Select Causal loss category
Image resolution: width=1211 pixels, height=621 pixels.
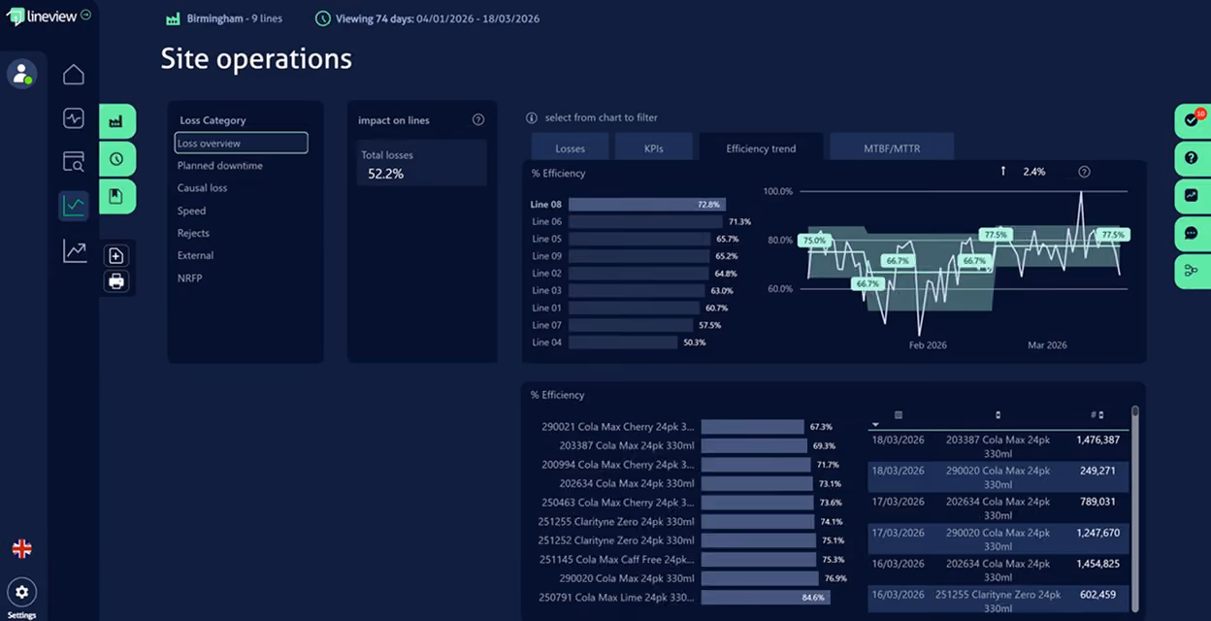pos(202,188)
